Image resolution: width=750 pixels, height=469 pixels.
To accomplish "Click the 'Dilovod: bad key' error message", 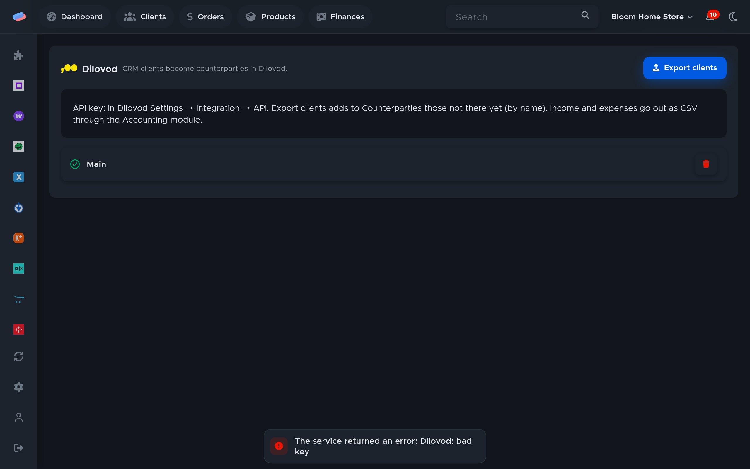I will tap(383, 446).
